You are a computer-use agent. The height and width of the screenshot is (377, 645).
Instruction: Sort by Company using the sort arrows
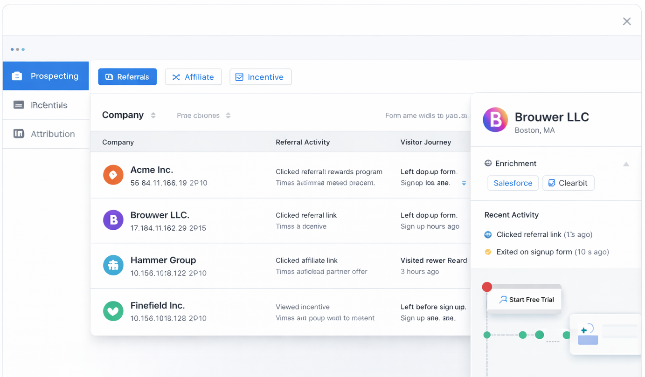[x=153, y=115]
